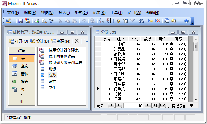
Task: Click the 打开(O) button in database window
Action: pos(18,41)
